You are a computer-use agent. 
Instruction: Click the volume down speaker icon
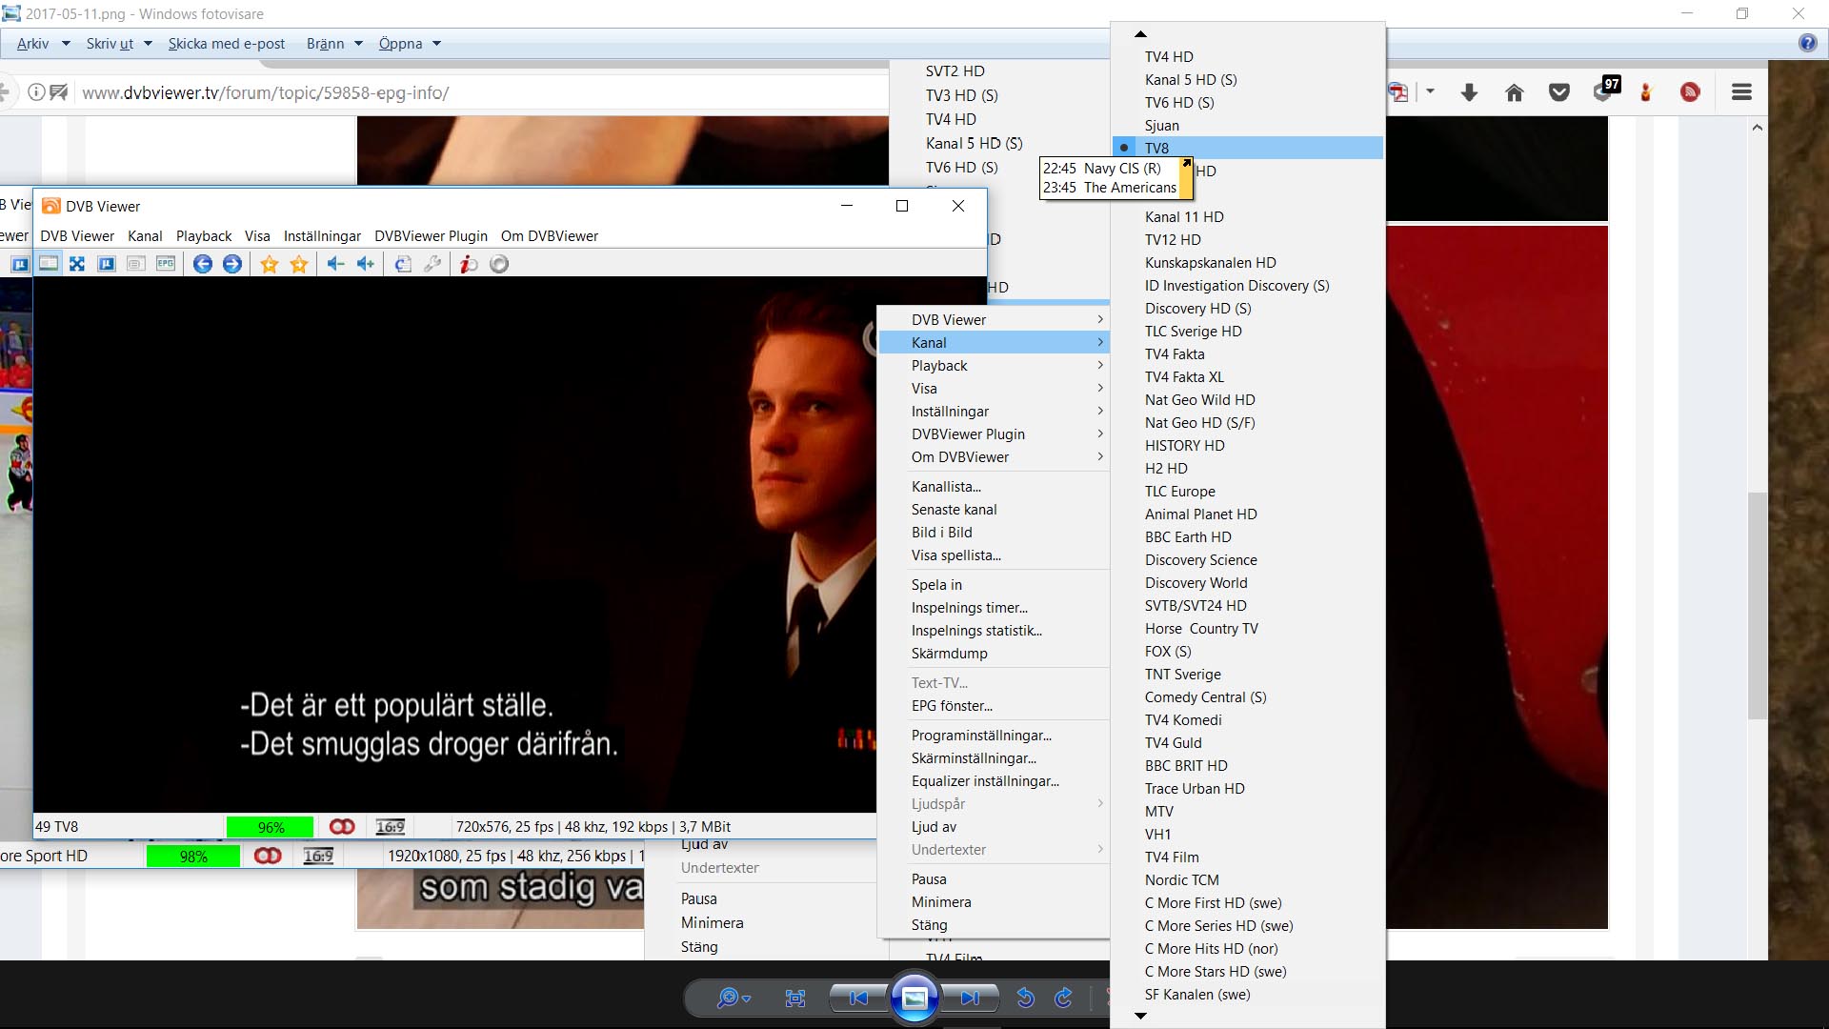tap(335, 264)
